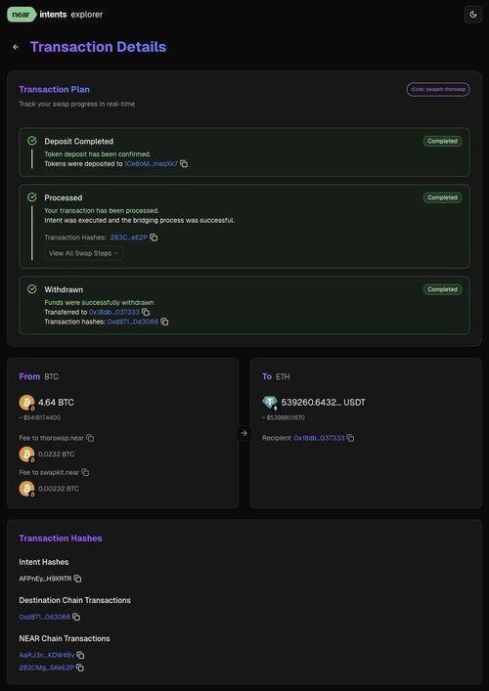This screenshot has width=489, height=691.
Task: Click the near intents explorer logo
Action: coord(55,15)
